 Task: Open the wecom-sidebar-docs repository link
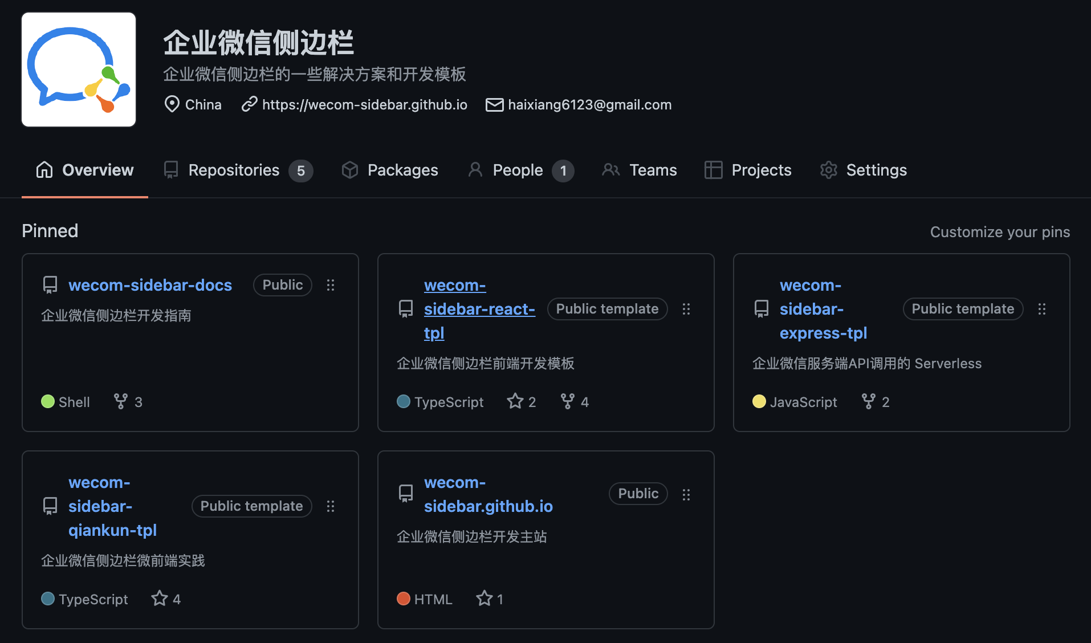pyautogui.click(x=150, y=285)
